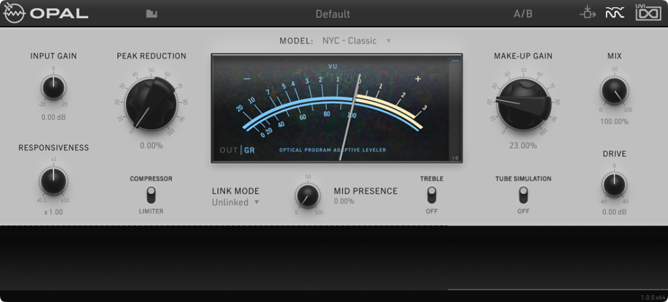Click the Make-Up Gain knob
Viewport: 668px width, 302px height.
pos(524,103)
